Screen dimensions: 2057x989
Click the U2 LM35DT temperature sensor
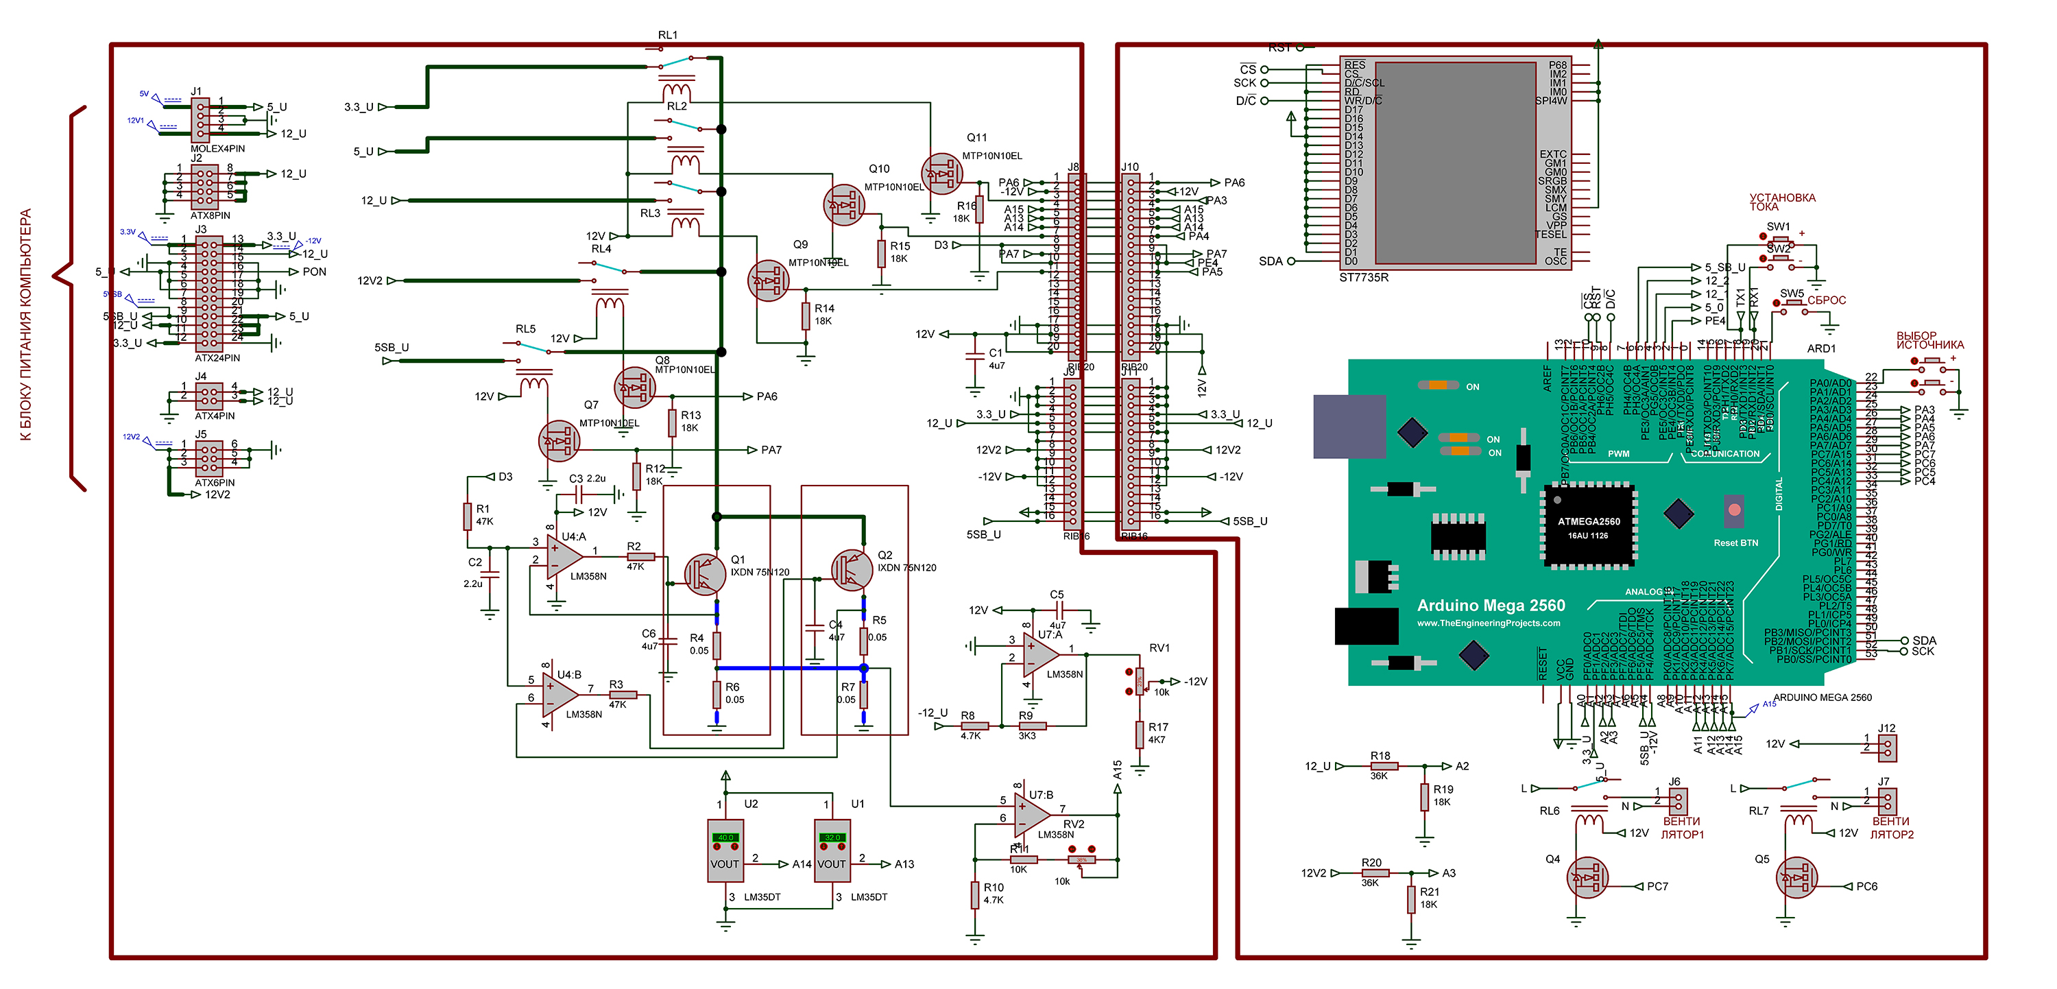725,850
